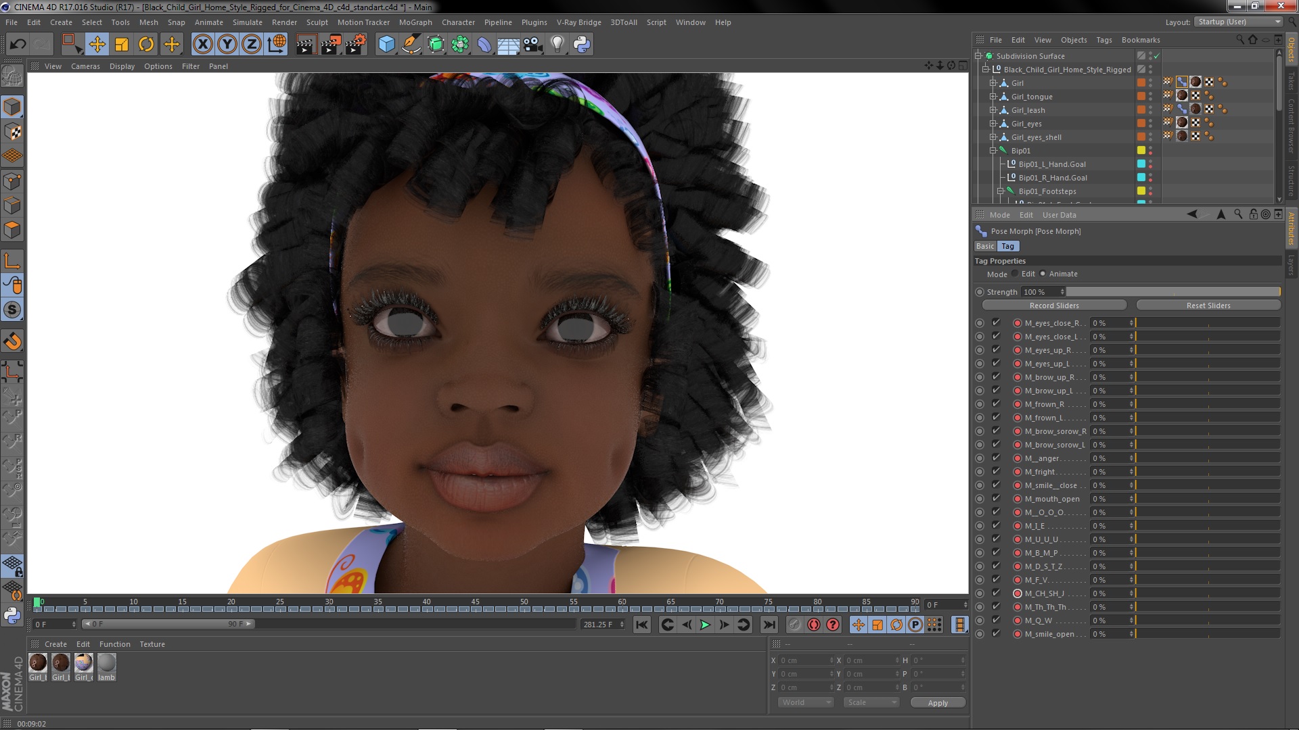This screenshot has width=1299, height=730.
Task: Toggle checkbox for M_mouth_open morph
Action: 996,498
